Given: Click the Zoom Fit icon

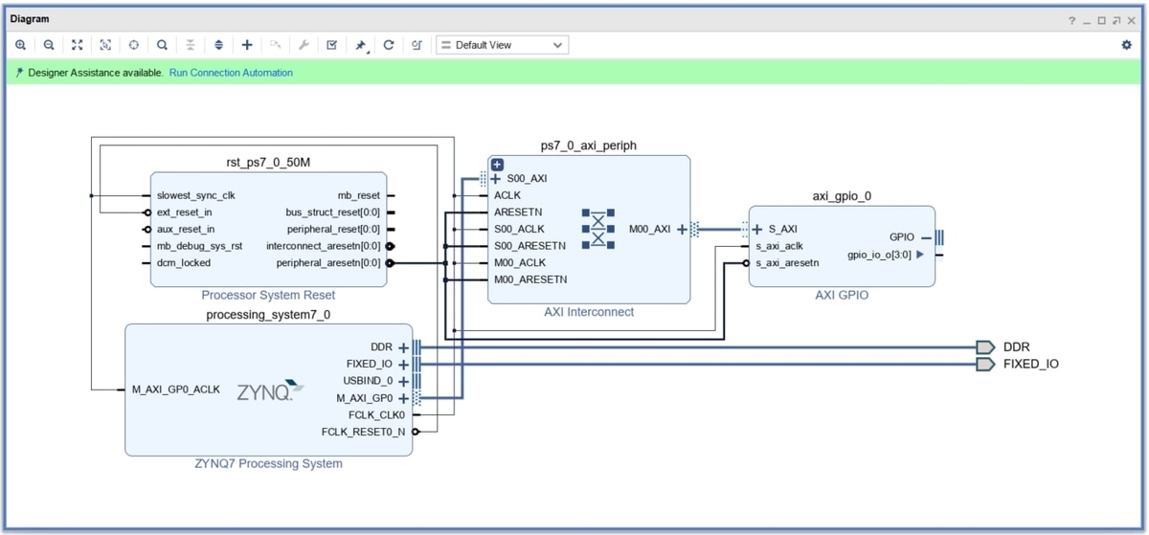Looking at the screenshot, I should tap(78, 45).
